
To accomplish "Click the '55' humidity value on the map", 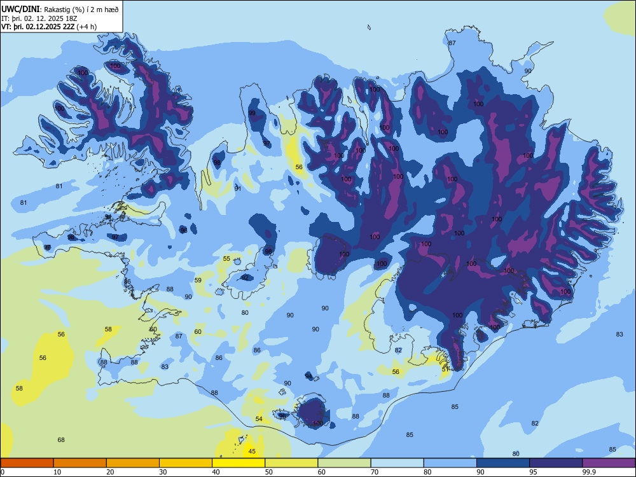I will click(x=227, y=259).
